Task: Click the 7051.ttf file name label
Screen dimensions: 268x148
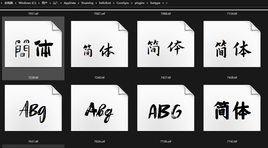Action: (x=33, y=14)
